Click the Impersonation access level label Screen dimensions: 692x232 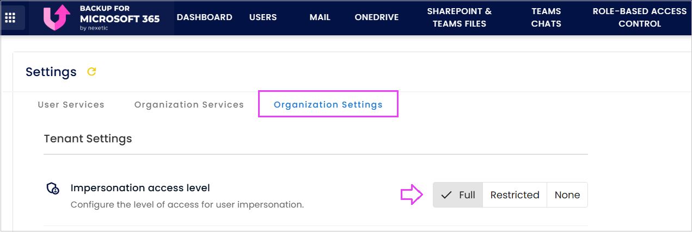pyautogui.click(x=140, y=188)
